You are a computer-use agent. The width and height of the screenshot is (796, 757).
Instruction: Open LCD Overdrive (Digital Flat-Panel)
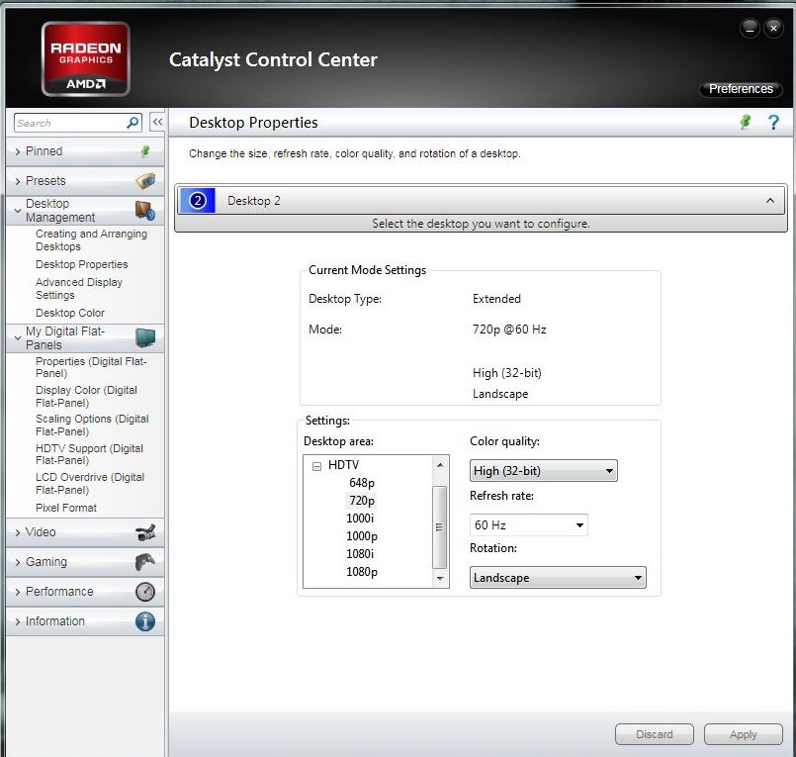tap(90, 483)
